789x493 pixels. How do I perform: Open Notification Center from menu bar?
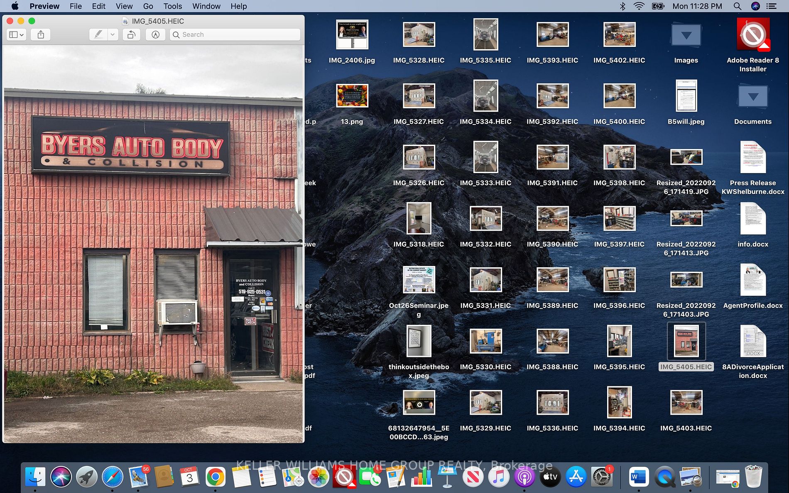pyautogui.click(x=772, y=6)
